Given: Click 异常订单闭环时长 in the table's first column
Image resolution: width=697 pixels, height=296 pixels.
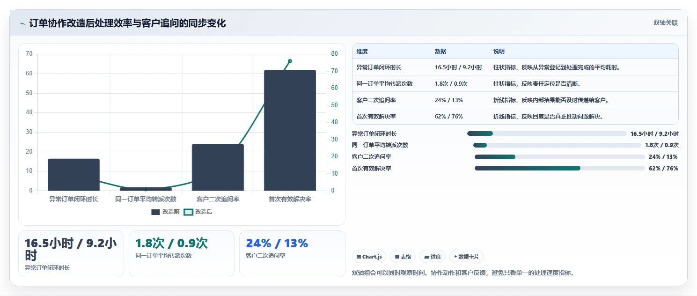Looking at the screenshot, I should [x=379, y=67].
